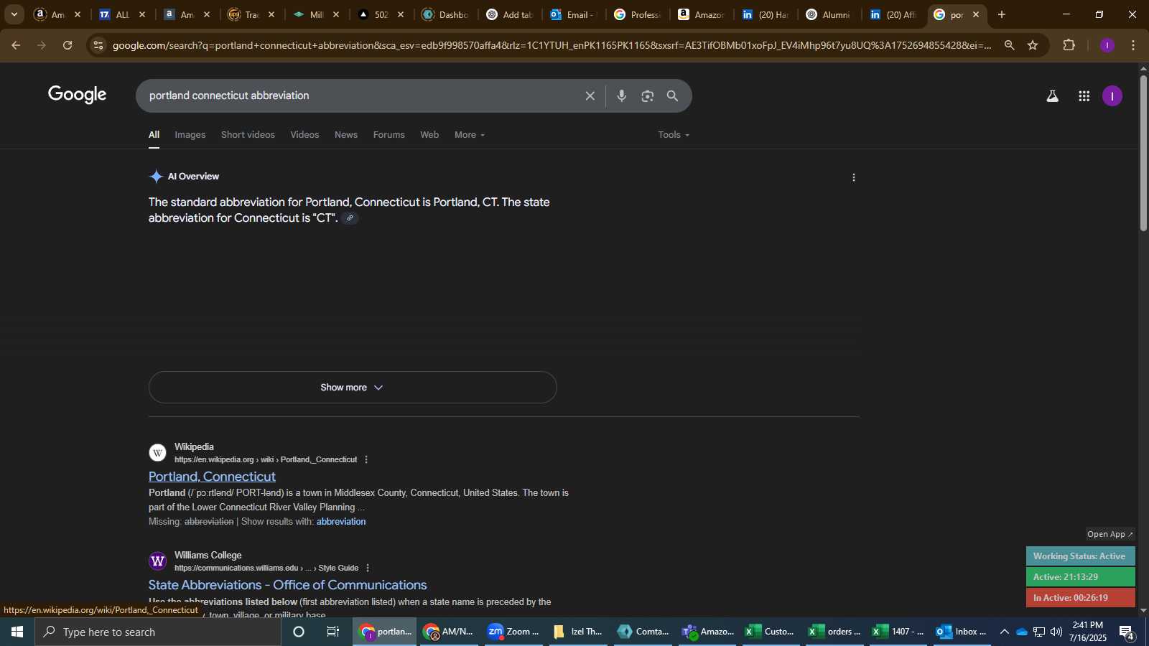This screenshot has height=646, width=1149.
Task: Open options menu for the Wikipedia result
Action: [x=366, y=459]
